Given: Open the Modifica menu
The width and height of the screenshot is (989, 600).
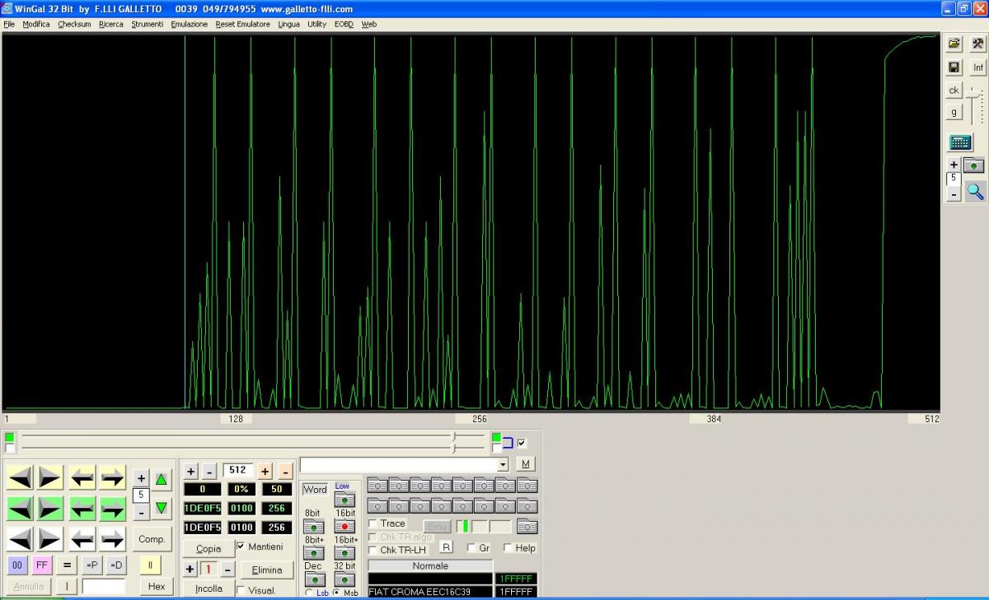Looking at the screenshot, I should click(36, 24).
